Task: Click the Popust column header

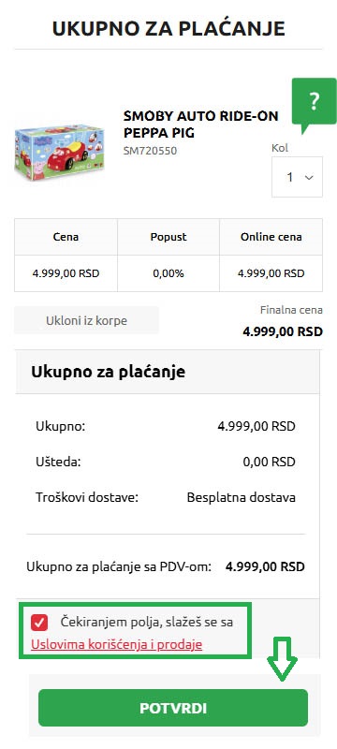Action: tap(168, 237)
